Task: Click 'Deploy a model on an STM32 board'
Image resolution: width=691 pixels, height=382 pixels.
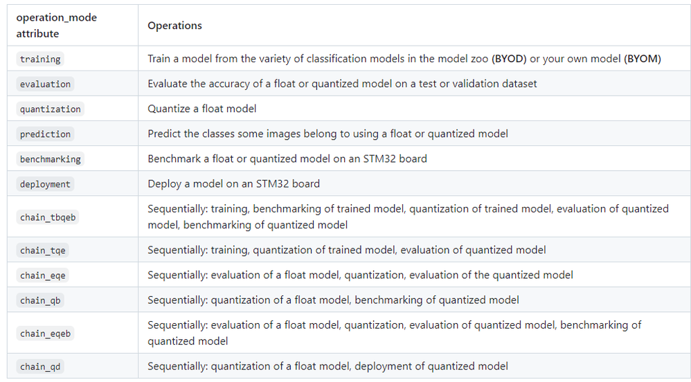Action: [233, 183]
